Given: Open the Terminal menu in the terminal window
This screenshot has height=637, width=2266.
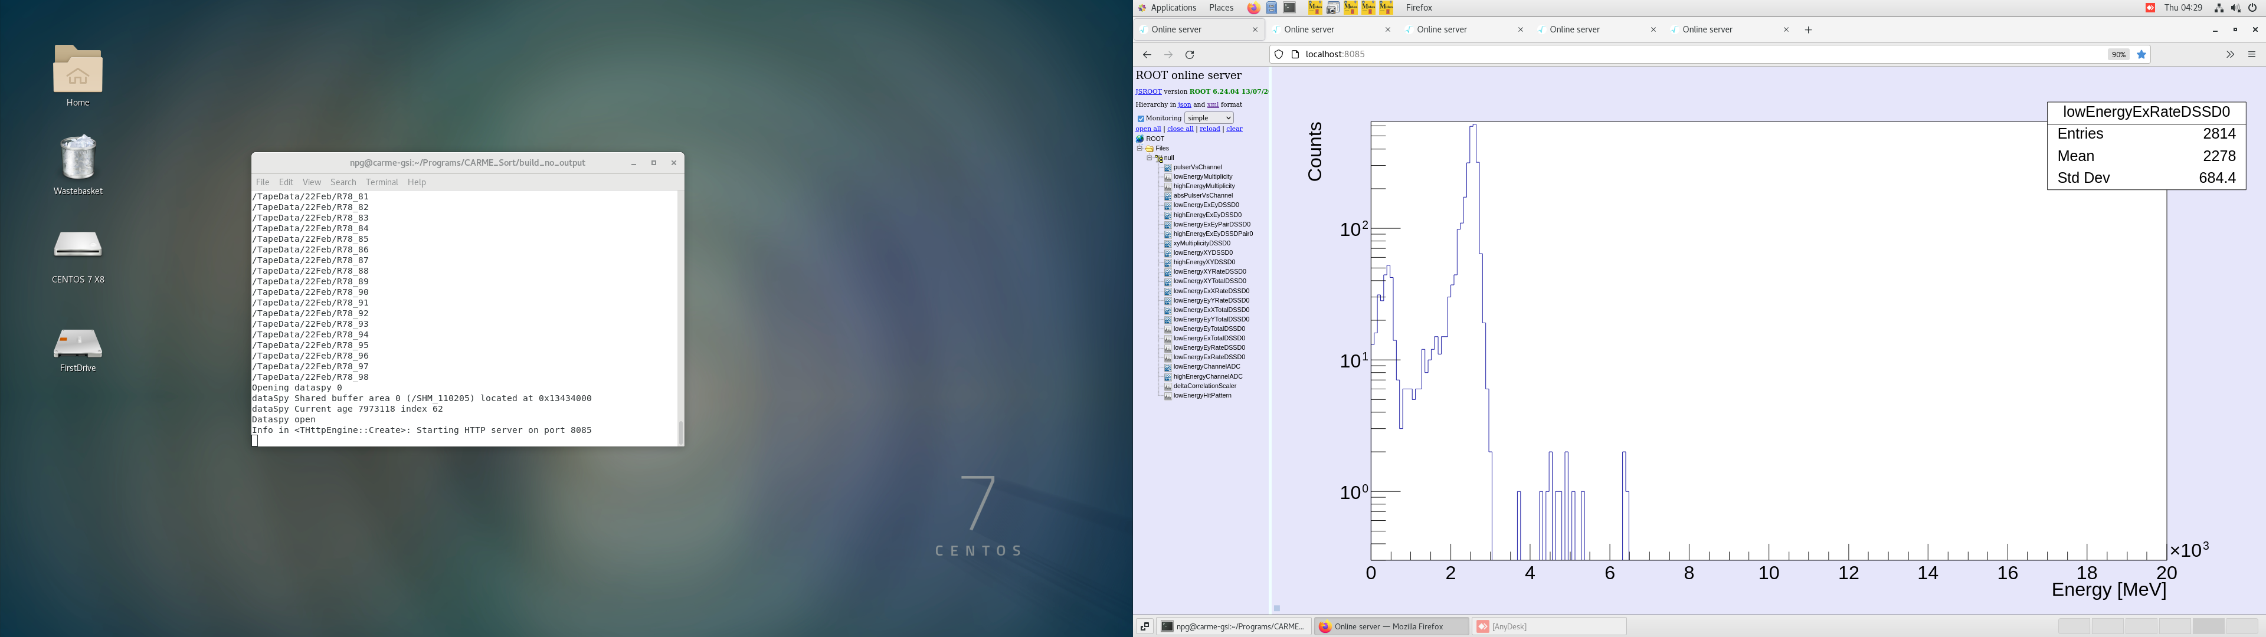Looking at the screenshot, I should [382, 182].
